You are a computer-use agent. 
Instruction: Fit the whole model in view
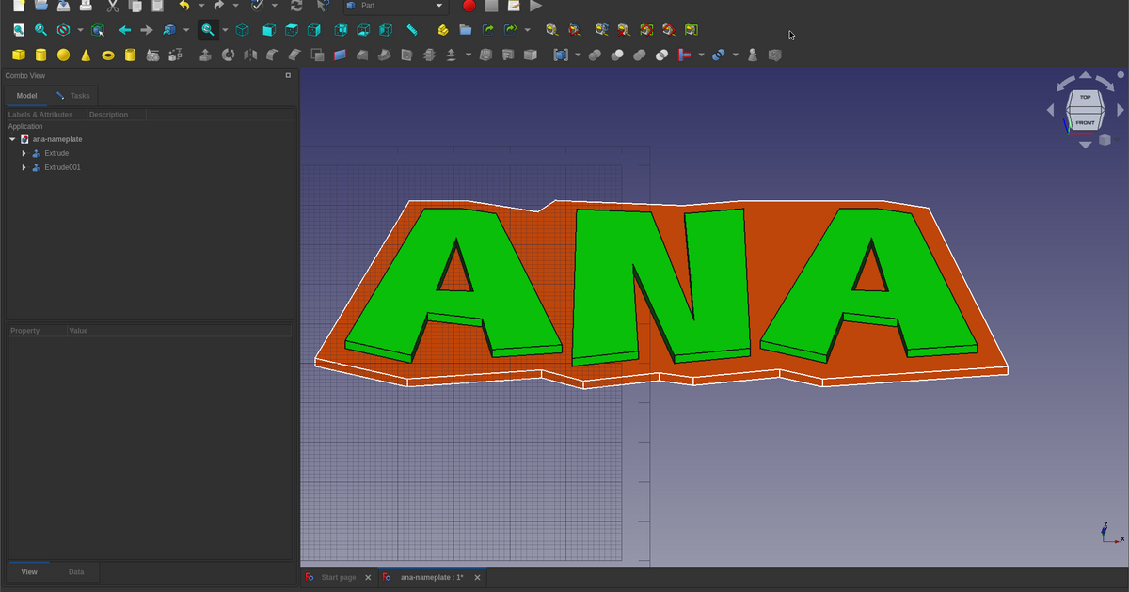19,29
